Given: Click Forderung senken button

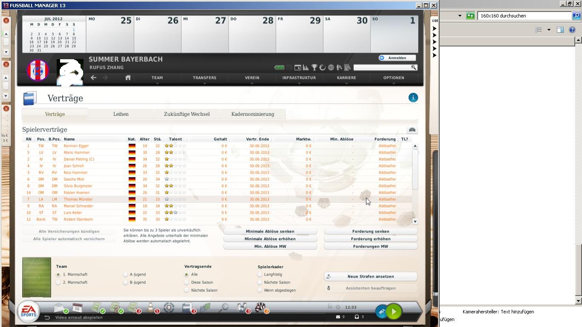Looking at the screenshot, I should pos(371,231).
